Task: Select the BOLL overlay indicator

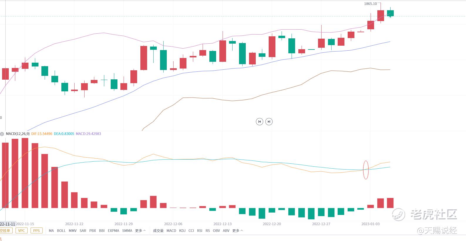Action: click(x=61, y=231)
